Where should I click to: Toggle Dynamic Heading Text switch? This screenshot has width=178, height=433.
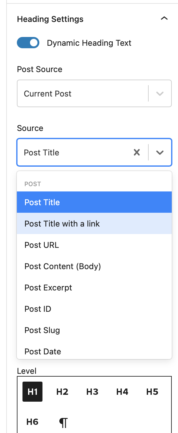point(28,43)
